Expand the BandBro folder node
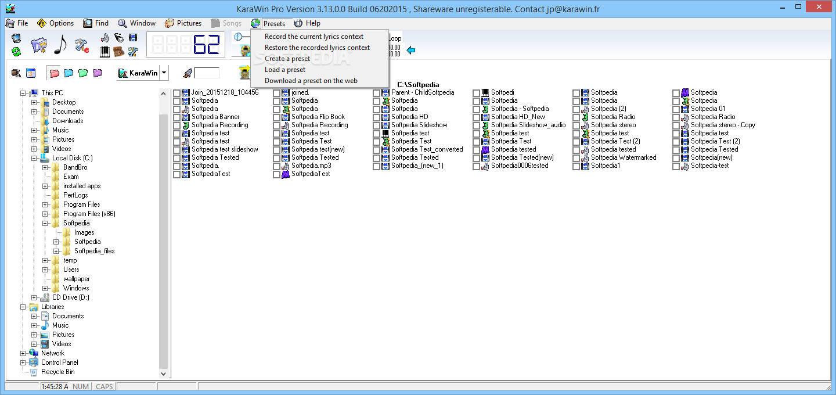Image resolution: width=836 pixels, height=395 pixels. (x=45, y=167)
